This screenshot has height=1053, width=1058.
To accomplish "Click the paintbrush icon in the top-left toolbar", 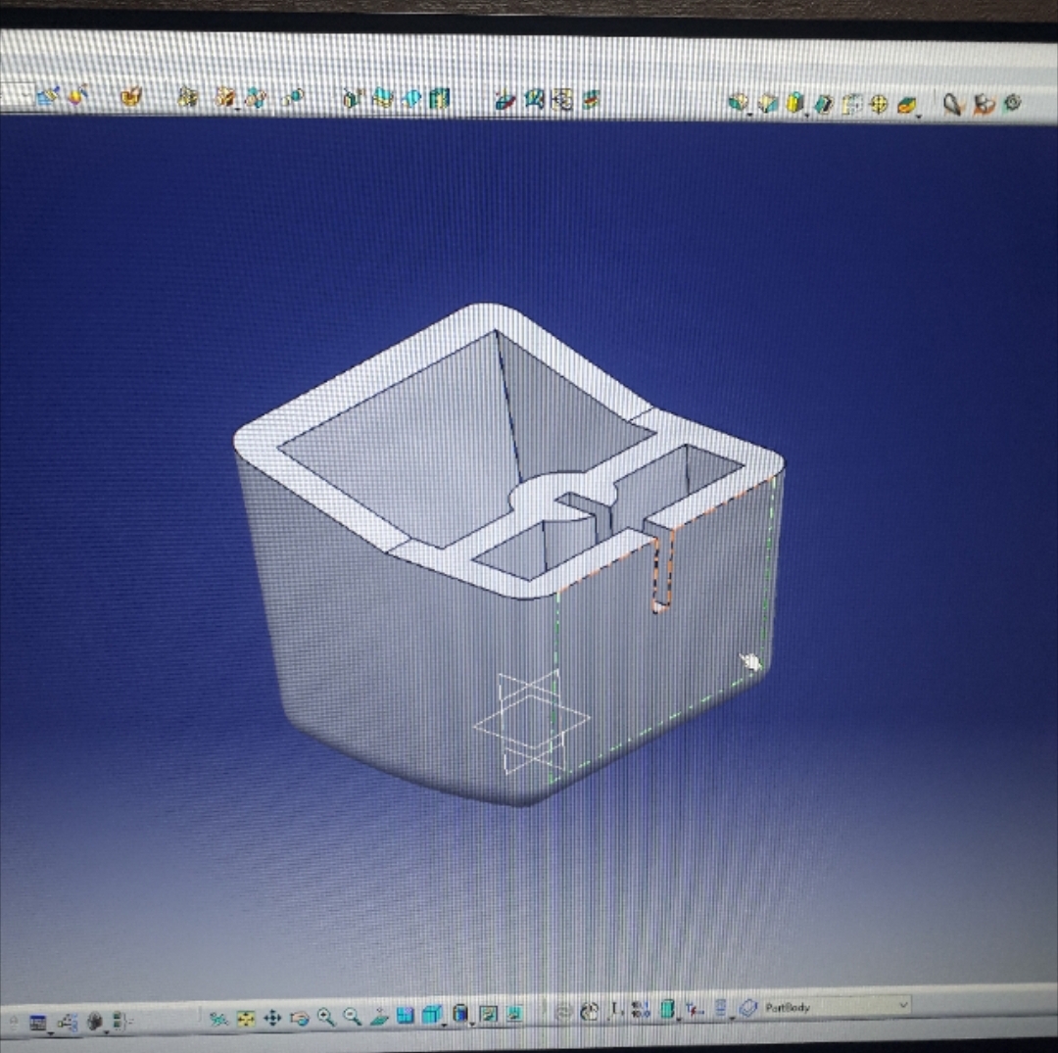I will click(49, 96).
